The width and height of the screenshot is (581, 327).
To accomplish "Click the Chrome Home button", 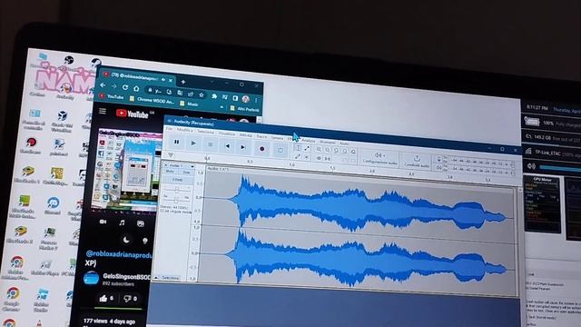I will tap(136, 88).
